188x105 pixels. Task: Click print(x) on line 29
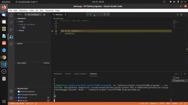click(70, 34)
